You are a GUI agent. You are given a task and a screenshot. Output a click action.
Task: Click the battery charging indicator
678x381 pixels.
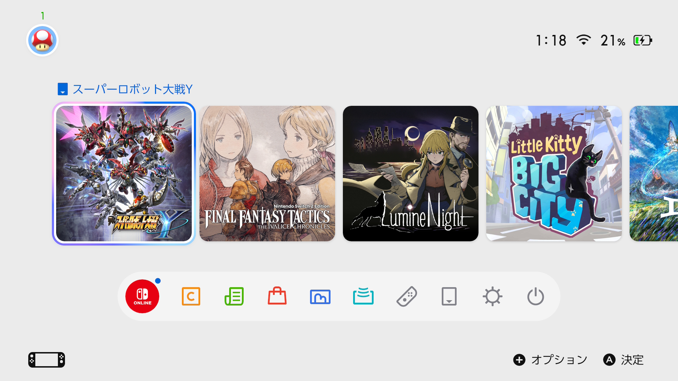(x=643, y=40)
